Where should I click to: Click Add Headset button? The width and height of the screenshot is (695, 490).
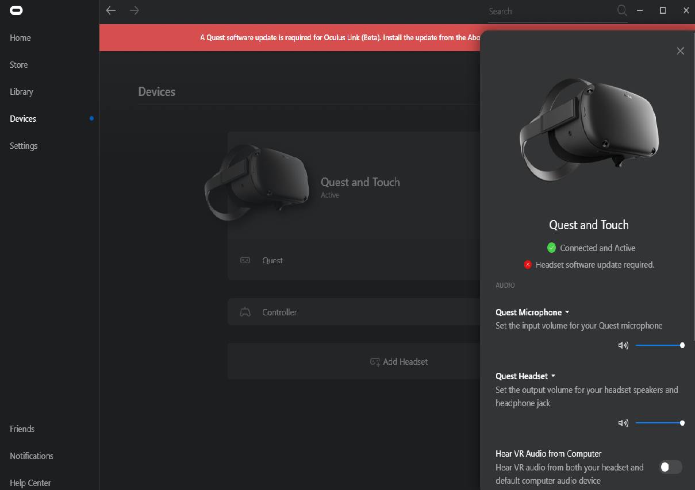[x=354, y=361]
